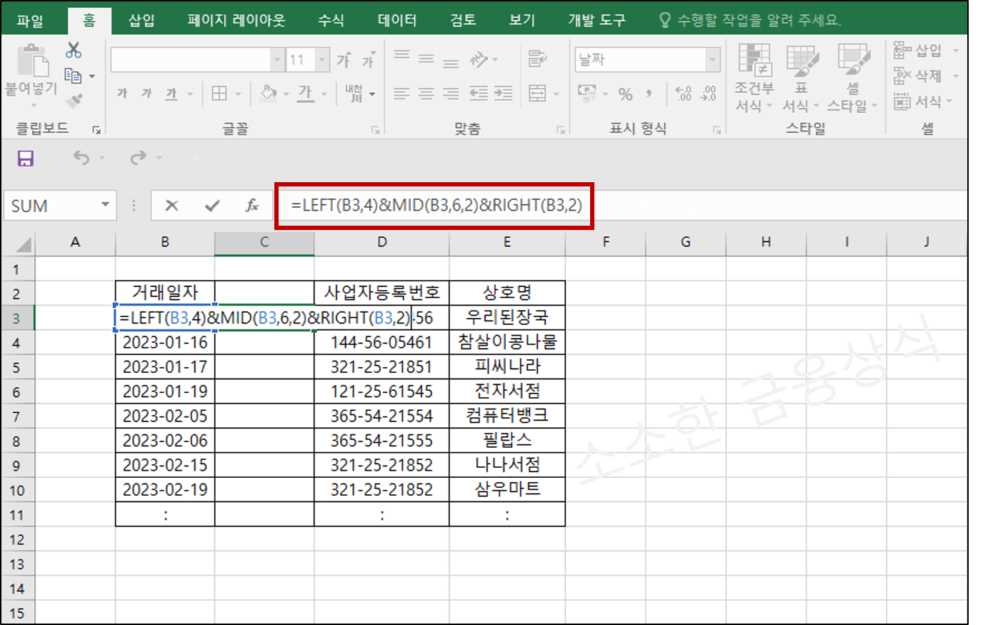
Task: Toggle bold formatting
Action: click(121, 94)
